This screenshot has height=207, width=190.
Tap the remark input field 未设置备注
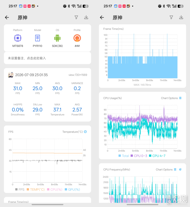pyautogui.click(x=47, y=58)
